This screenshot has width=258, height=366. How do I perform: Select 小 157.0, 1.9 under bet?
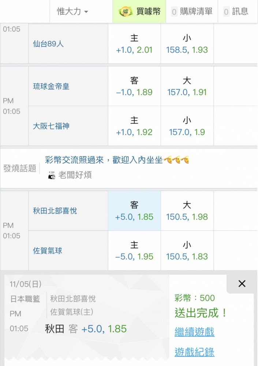pos(187,126)
